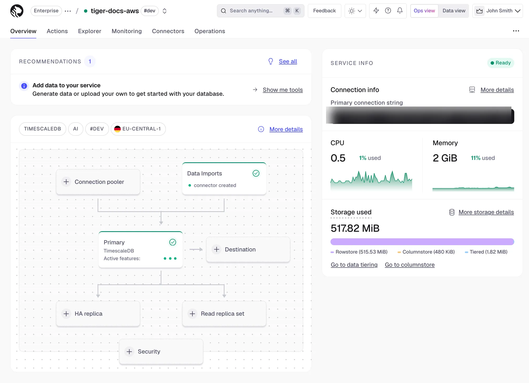Click the Feedback button
529x383 pixels.
tap(324, 11)
